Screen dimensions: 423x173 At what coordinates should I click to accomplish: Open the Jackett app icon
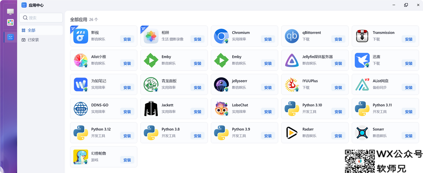tap(151, 109)
